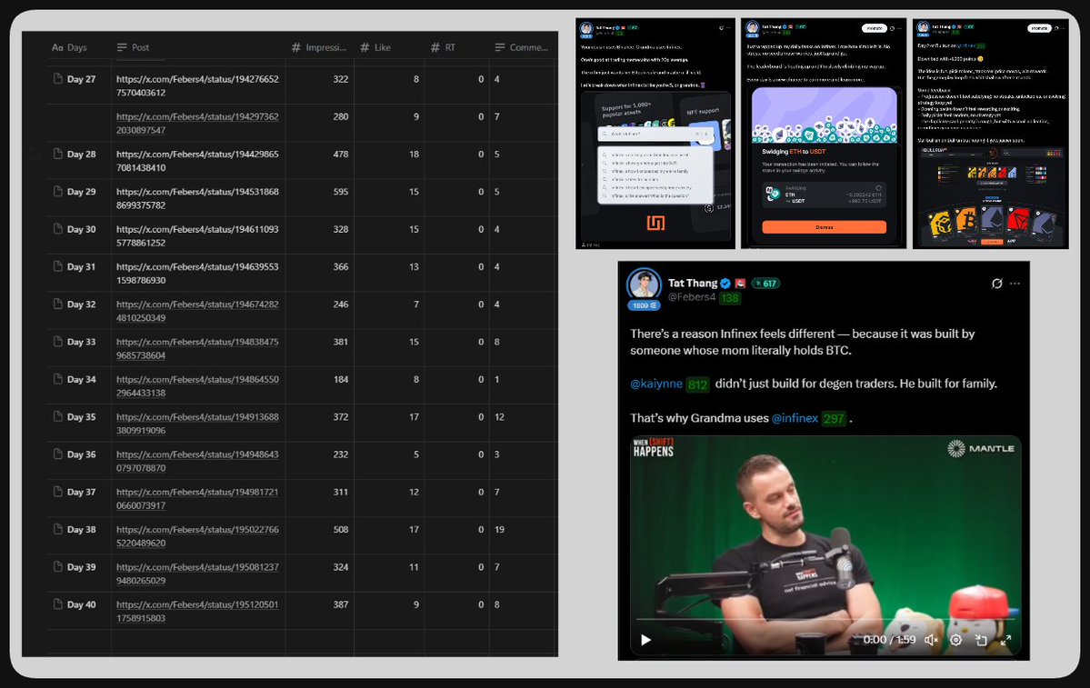
Task: Open the status link ending 2030897547
Action: 197,123
